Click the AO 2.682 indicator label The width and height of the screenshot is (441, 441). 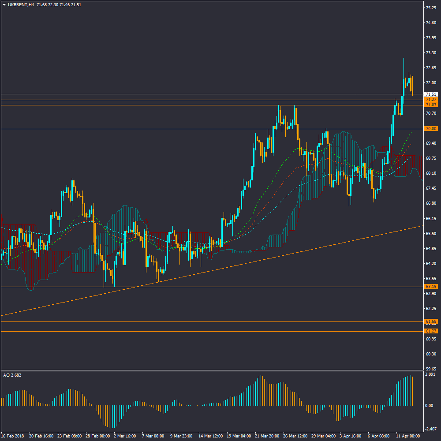(12, 375)
